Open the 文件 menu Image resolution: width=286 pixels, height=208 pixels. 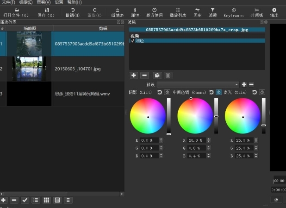8,2
